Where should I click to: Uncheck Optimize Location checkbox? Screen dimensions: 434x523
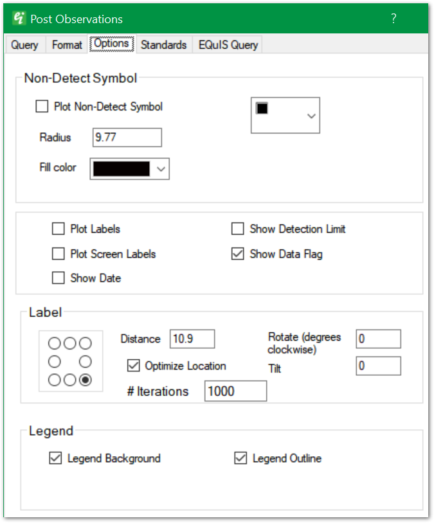134,366
